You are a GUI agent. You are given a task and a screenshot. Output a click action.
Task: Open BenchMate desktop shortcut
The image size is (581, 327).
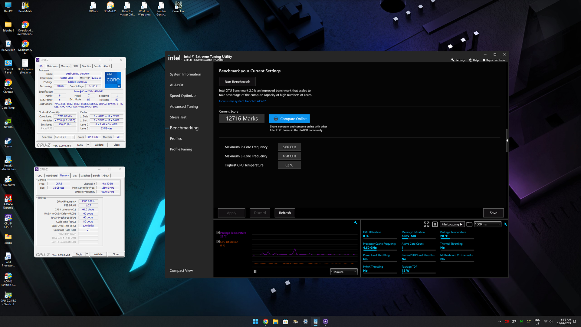(x=25, y=8)
